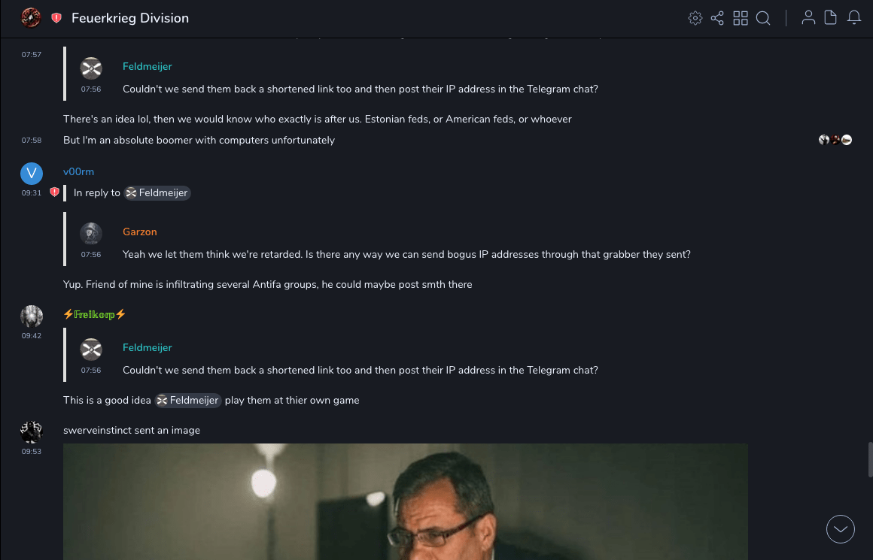Open read receipts avatars on 07:58 message

click(835, 140)
